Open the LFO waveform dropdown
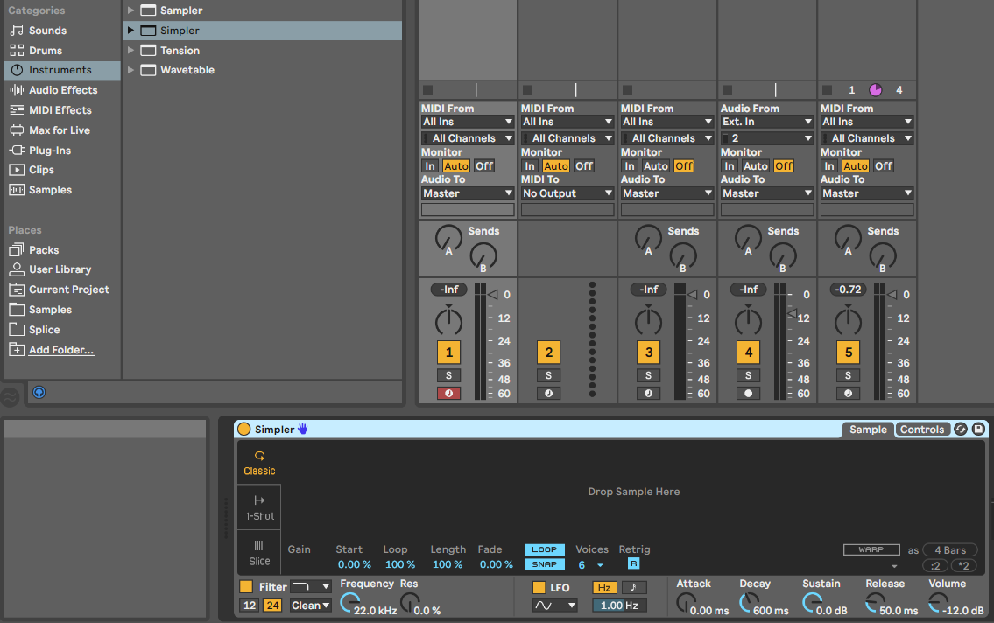Image resolution: width=994 pixels, height=623 pixels. 554,605
